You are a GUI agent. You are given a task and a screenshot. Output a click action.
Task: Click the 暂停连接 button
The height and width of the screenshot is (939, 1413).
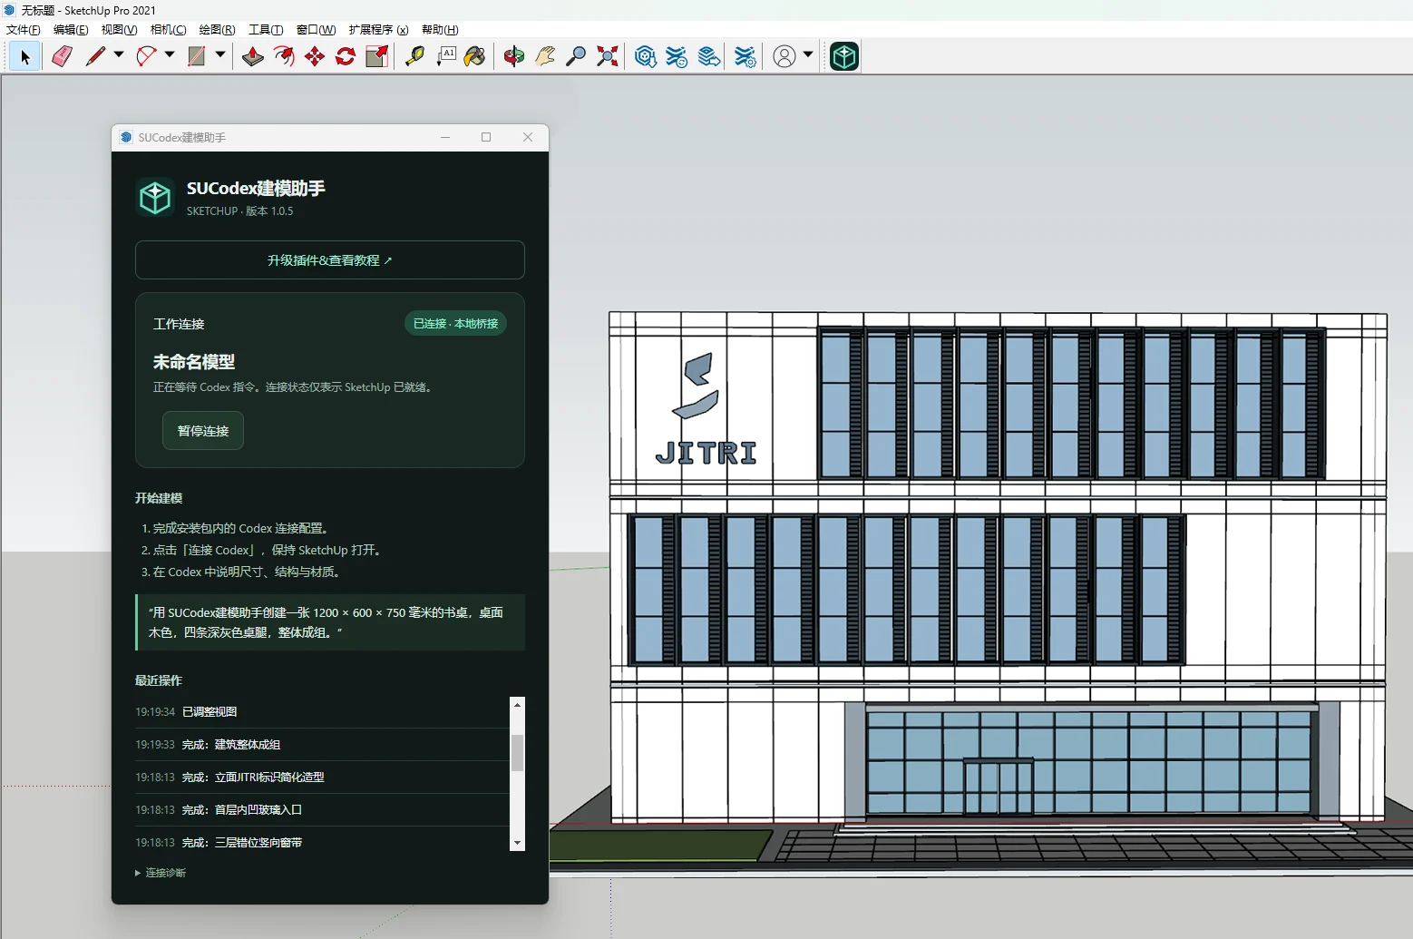pos(203,431)
